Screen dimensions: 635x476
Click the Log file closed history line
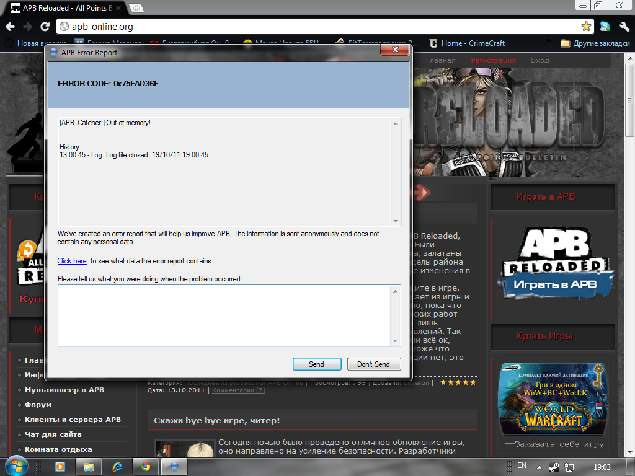pyautogui.click(x=134, y=155)
